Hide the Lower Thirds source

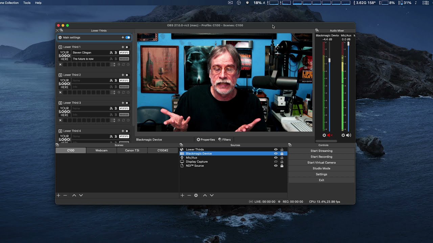276,150
